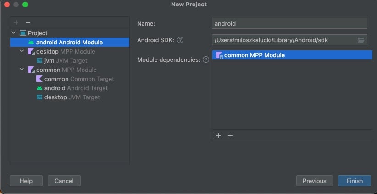Click the remove module minus icon above the project tree
377x194 pixels.
coord(28,22)
